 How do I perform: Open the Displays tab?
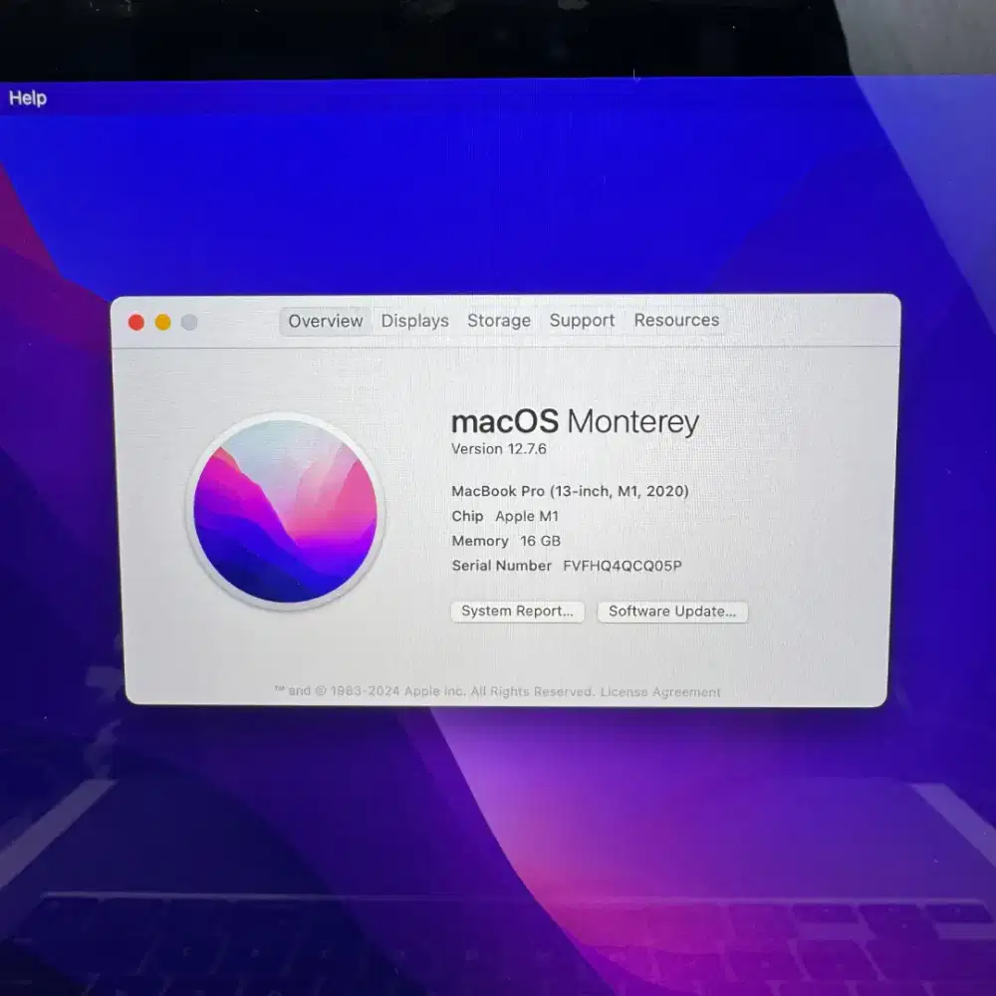click(414, 321)
